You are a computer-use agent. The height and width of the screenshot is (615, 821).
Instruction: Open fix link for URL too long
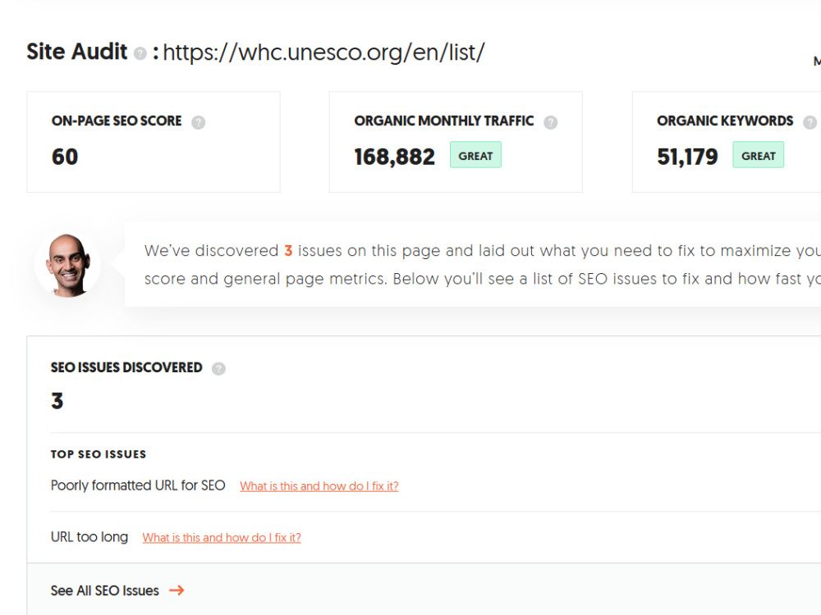[x=222, y=538]
